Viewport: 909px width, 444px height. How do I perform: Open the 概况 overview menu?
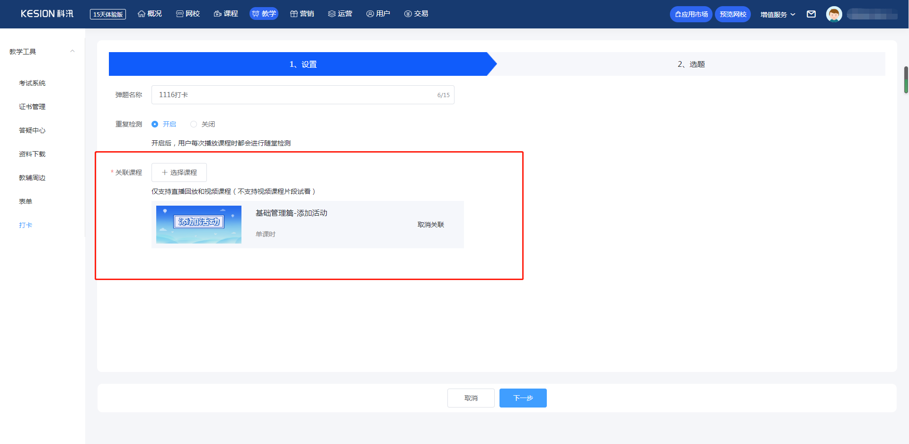click(x=150, y=14)
